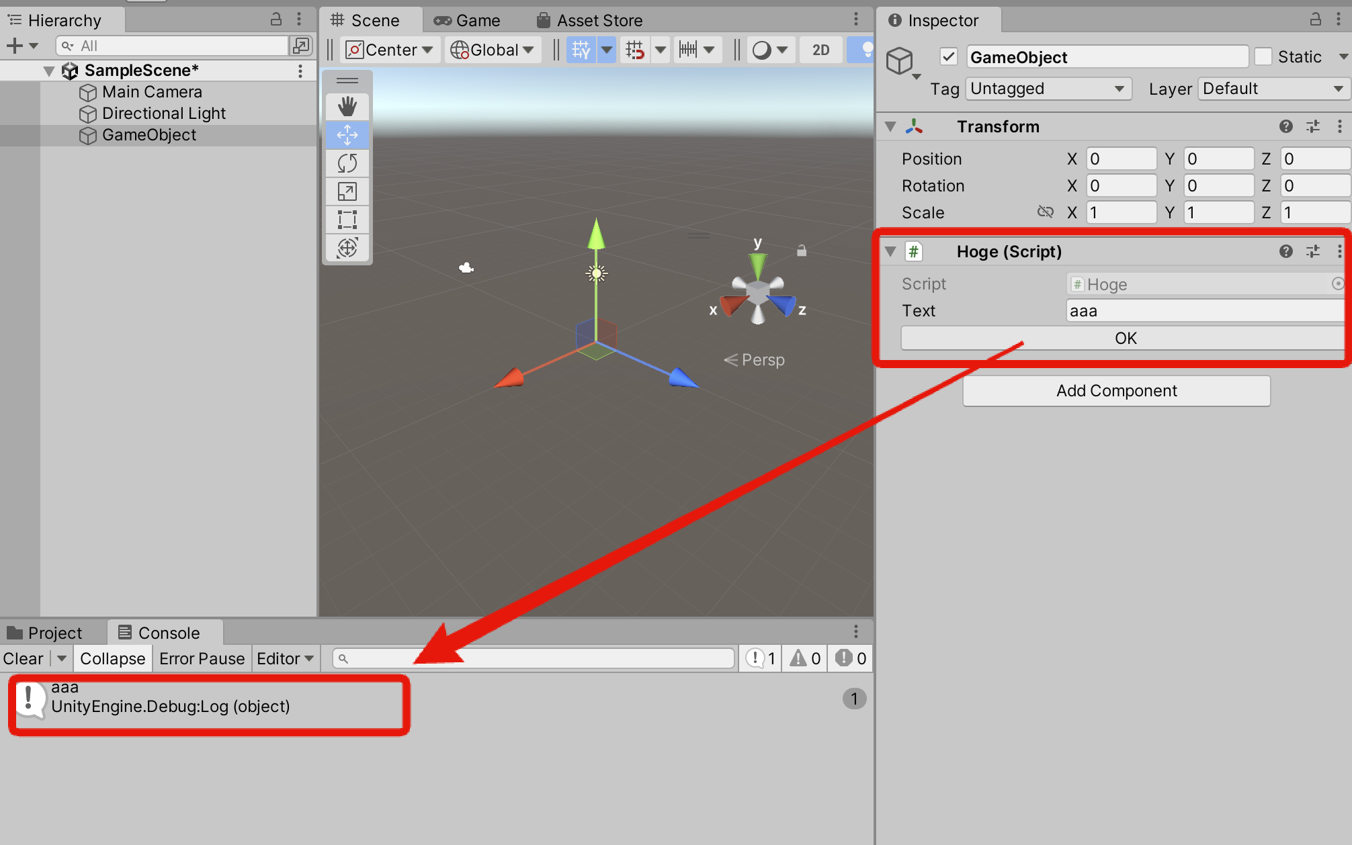The height and width of the screenshot is (845, 1352).
Task: Select the Scale tool
Action: (x=347, y=191)
